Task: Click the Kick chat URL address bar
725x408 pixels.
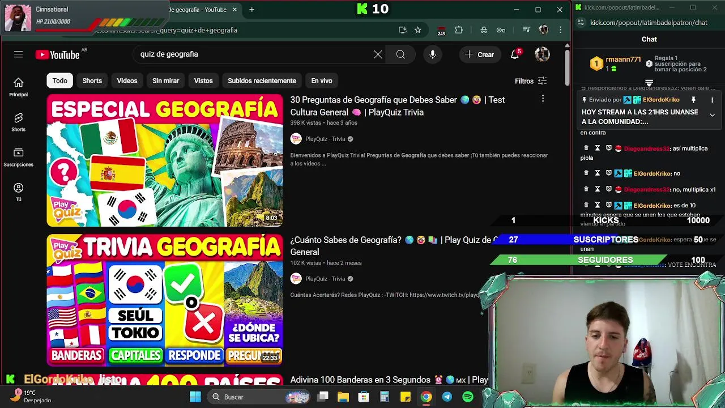Action: [649, 23]
